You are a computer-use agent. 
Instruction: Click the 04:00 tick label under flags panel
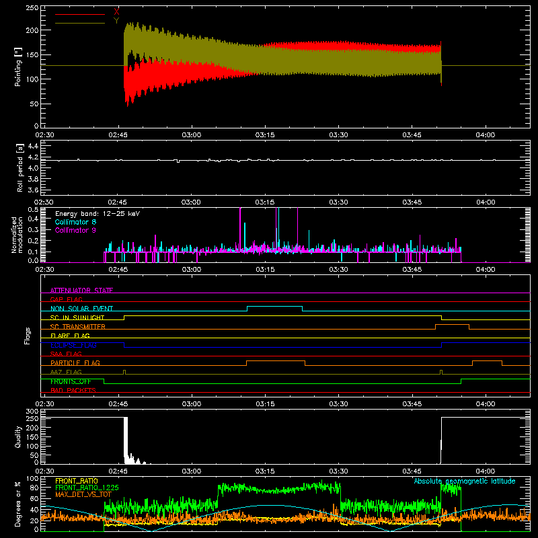(486, 404)
